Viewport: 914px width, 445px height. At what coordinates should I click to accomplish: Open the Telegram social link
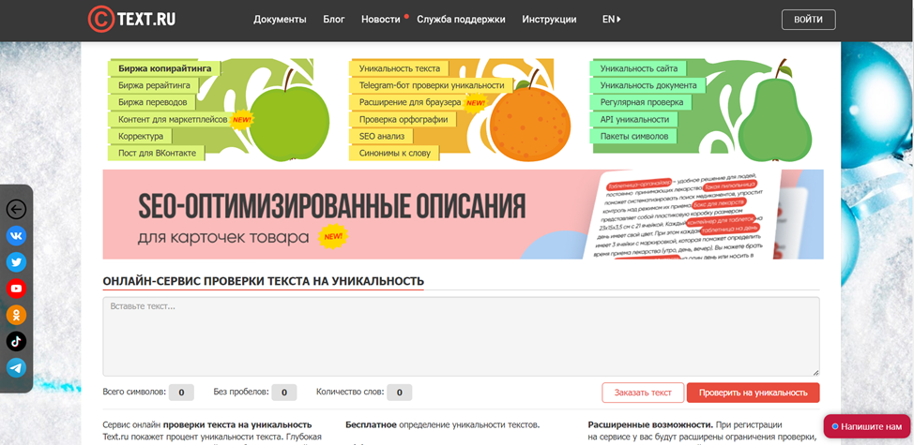(x=16, y=367)
